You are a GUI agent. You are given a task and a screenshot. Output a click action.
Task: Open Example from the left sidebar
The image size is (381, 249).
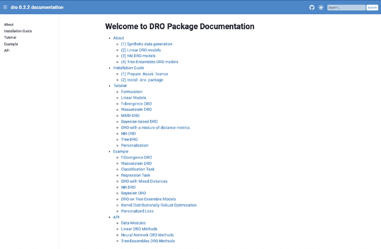11,44
